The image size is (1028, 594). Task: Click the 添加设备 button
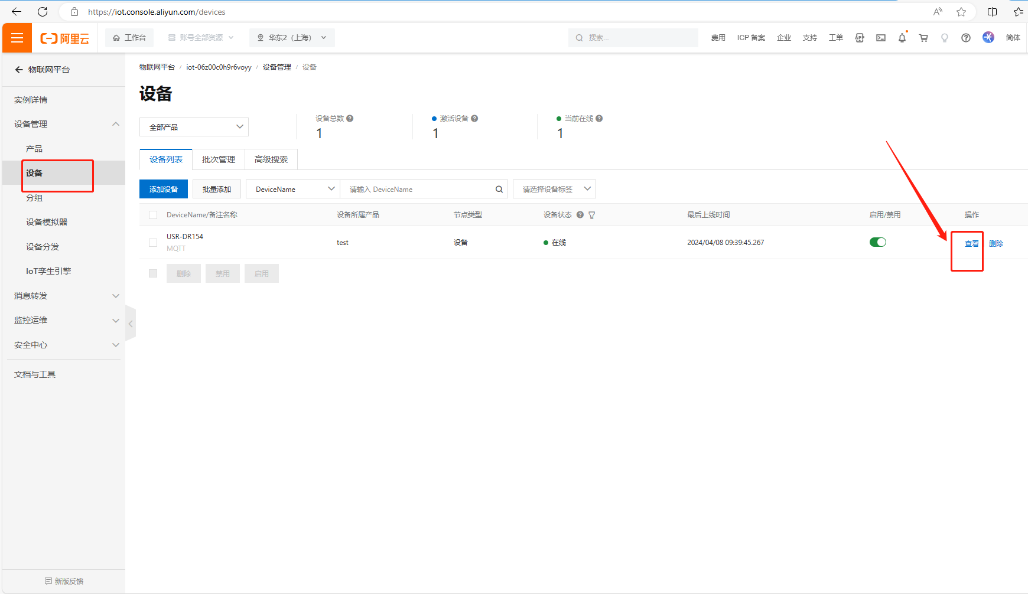(x=164, y=190)
